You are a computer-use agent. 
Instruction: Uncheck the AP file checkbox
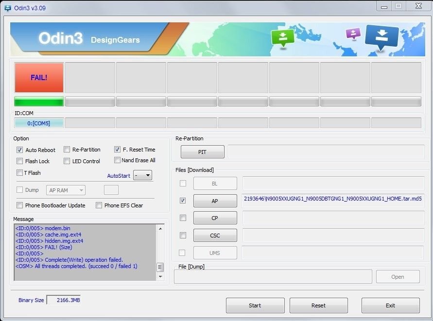(183, 201)
